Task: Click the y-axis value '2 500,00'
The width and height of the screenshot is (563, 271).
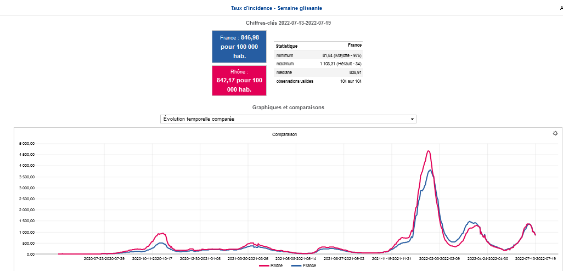Action: [x=27, y=199]
